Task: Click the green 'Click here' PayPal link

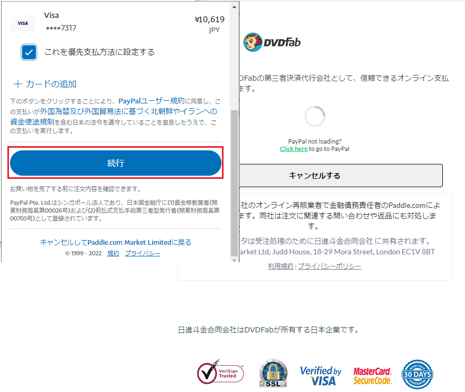Action: point(294,149)
